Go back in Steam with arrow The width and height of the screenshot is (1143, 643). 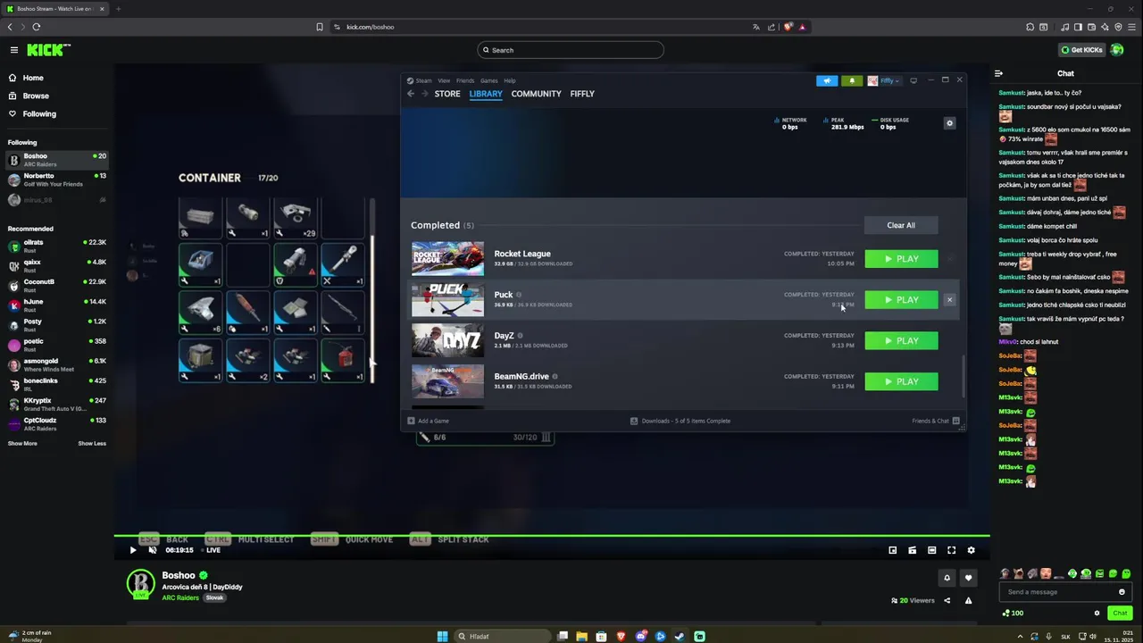(x=411, y=94)
